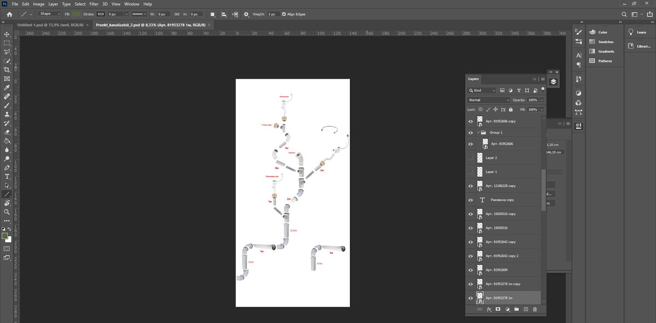The width and height of the screenshot is (656, 323).
Task: Open the Learn panel
Action: pyautogui.click(x=641, y=32)
